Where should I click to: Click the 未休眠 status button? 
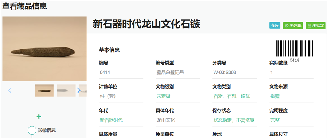pyautogui.click(x=293, y=25)
